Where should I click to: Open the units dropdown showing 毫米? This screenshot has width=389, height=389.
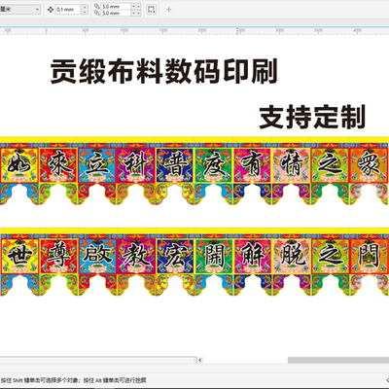20,10
